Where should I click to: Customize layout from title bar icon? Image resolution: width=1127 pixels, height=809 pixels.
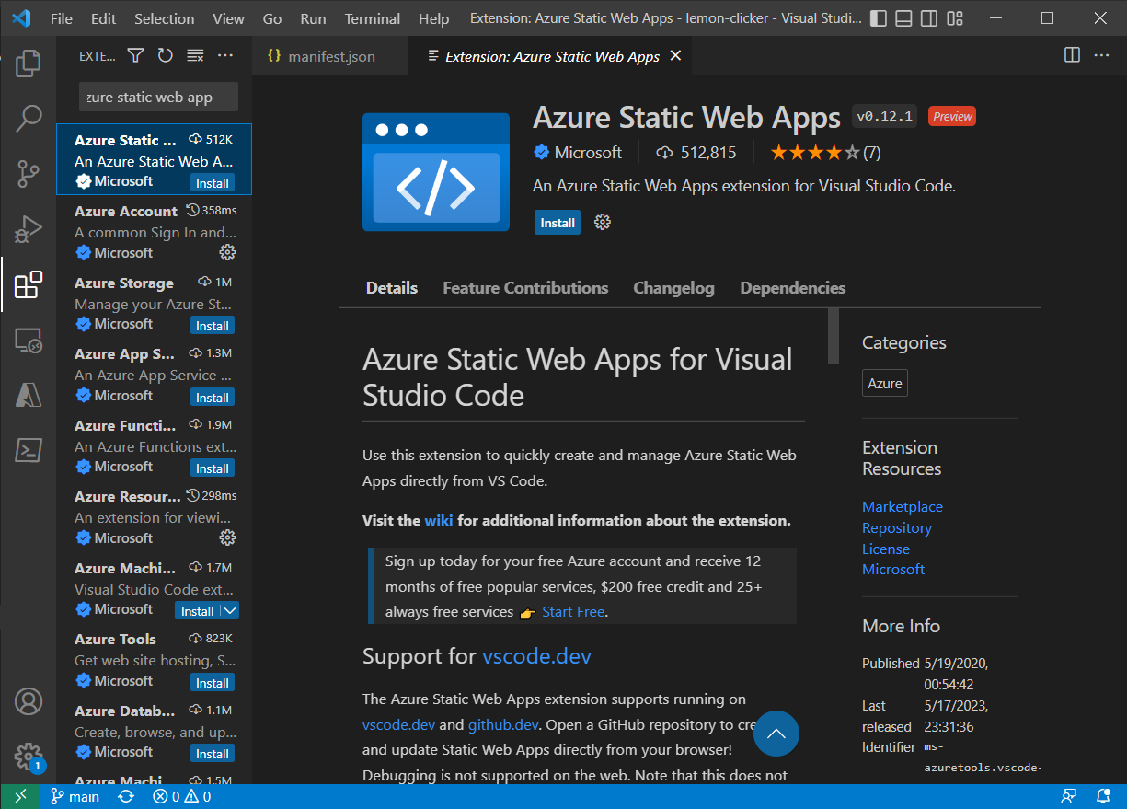point(955,18)
